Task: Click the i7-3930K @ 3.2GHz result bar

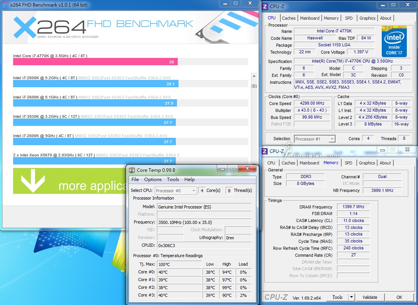Action: tap(94, 122)
